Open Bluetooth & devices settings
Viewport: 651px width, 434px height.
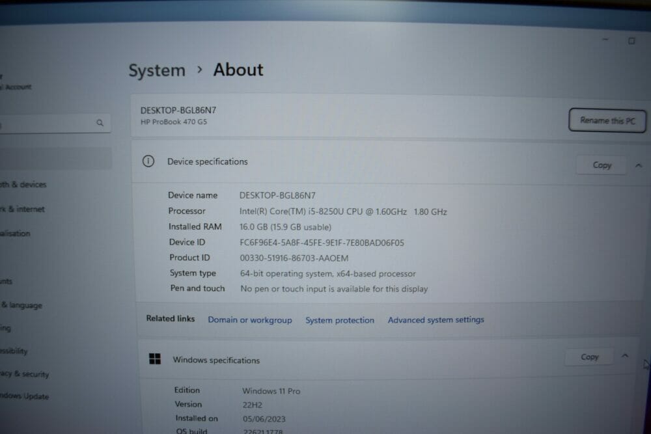click(23, 185)
